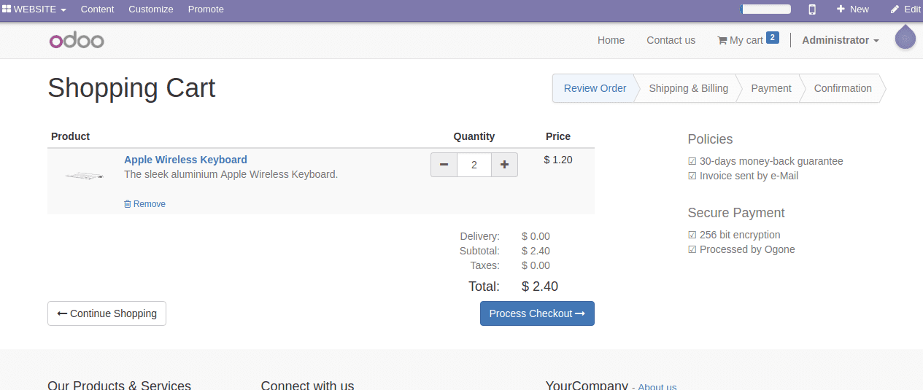Click the Product column header
This screenshot has height=390, width=923.
coord(70,136)
